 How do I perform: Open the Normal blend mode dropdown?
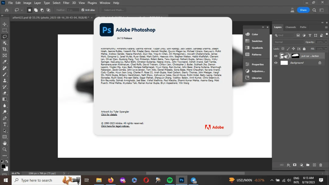pos(288,42)
